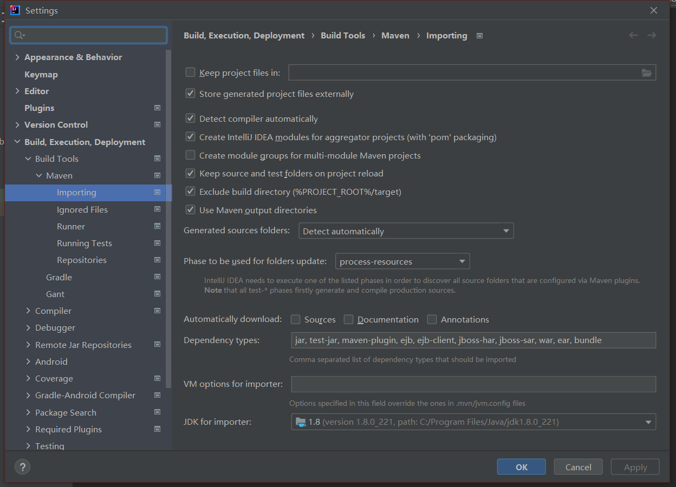Enable Create module groups for multi-module projects
The width and height of the screenshot is (676, 487).
(190, 155)
